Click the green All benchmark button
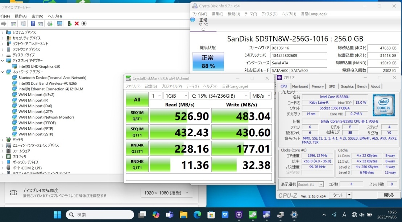Screen dimensions: 402x222 [137, 99]
